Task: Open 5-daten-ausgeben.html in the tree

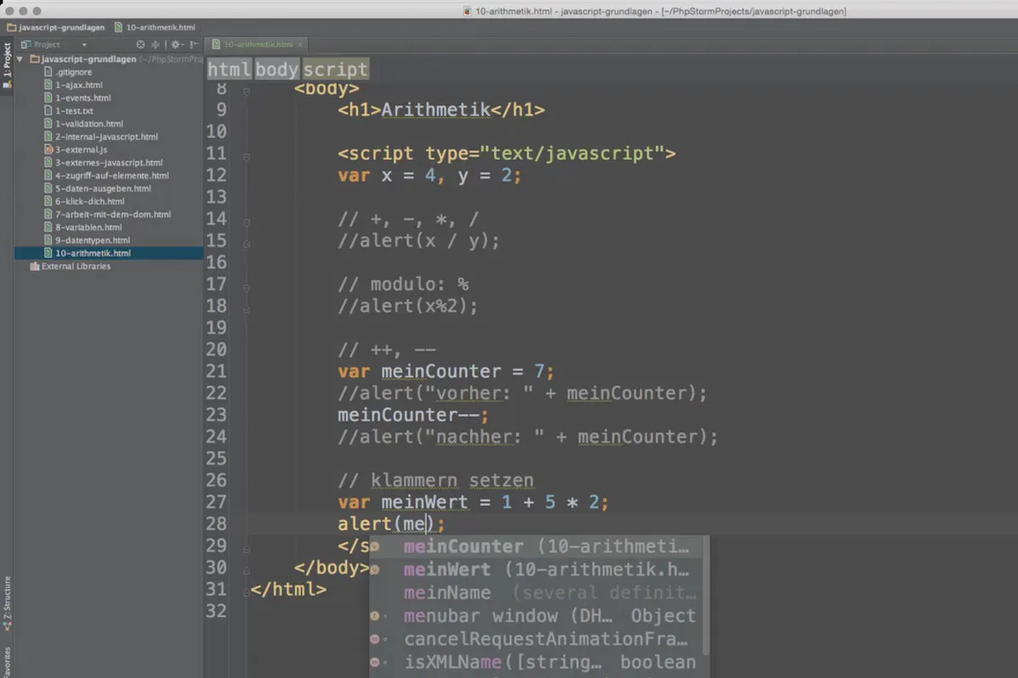Action: [x=103, y=188]
